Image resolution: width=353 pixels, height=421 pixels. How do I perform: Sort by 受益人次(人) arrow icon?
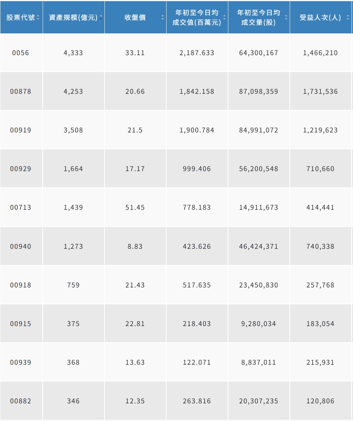348,18
